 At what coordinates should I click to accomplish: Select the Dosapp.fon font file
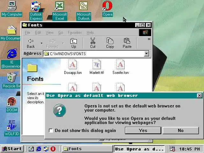pyautogui.click(x=73, y=67)
